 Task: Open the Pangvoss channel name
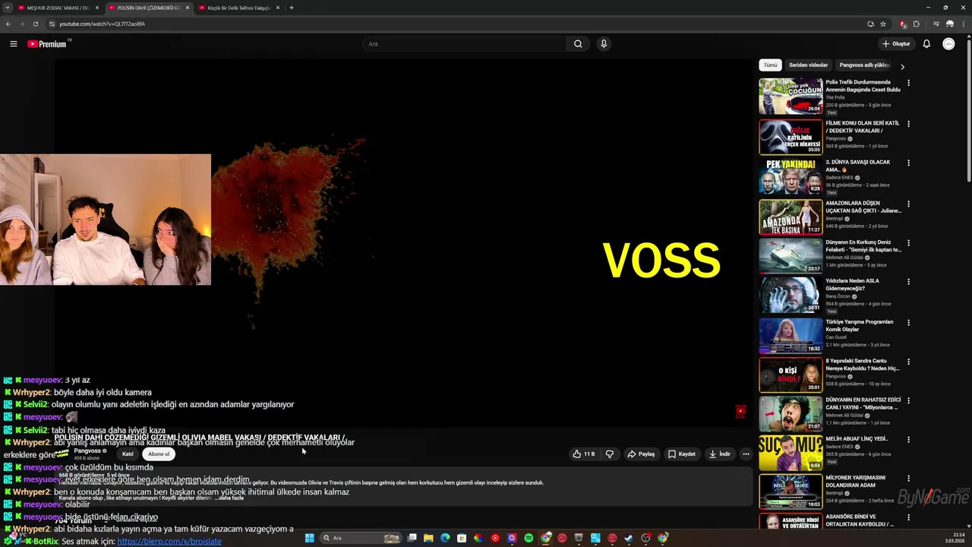coord(87,451)
